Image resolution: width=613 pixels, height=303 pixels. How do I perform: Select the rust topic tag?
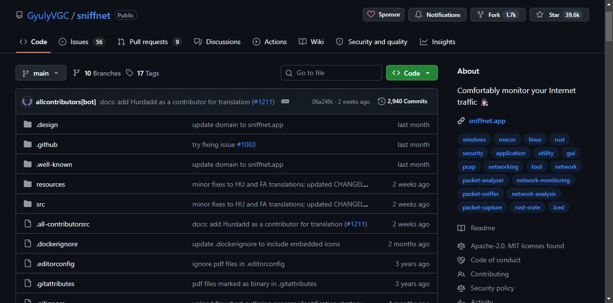tap(560, 139)
